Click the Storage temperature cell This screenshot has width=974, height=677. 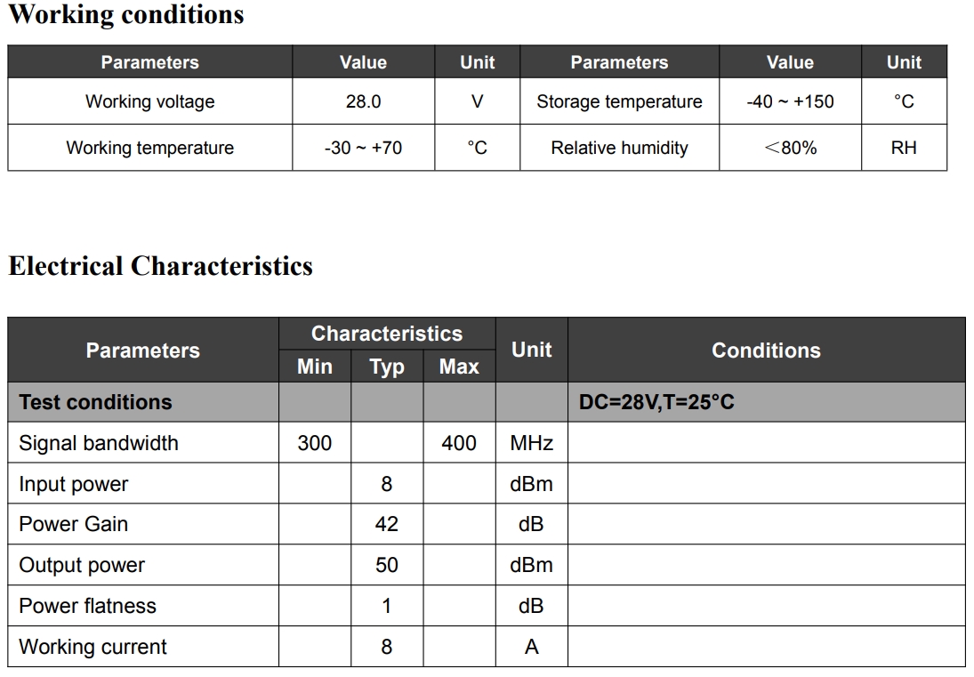619,101
